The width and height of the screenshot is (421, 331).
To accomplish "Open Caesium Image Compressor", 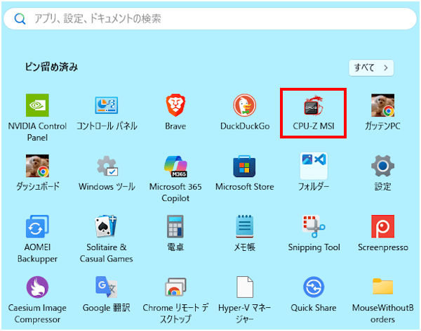I will [x=37, y=287].
